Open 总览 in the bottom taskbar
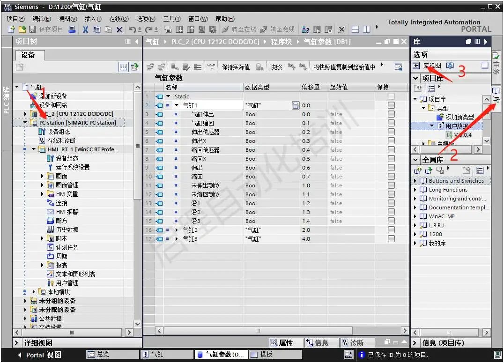 112,354
